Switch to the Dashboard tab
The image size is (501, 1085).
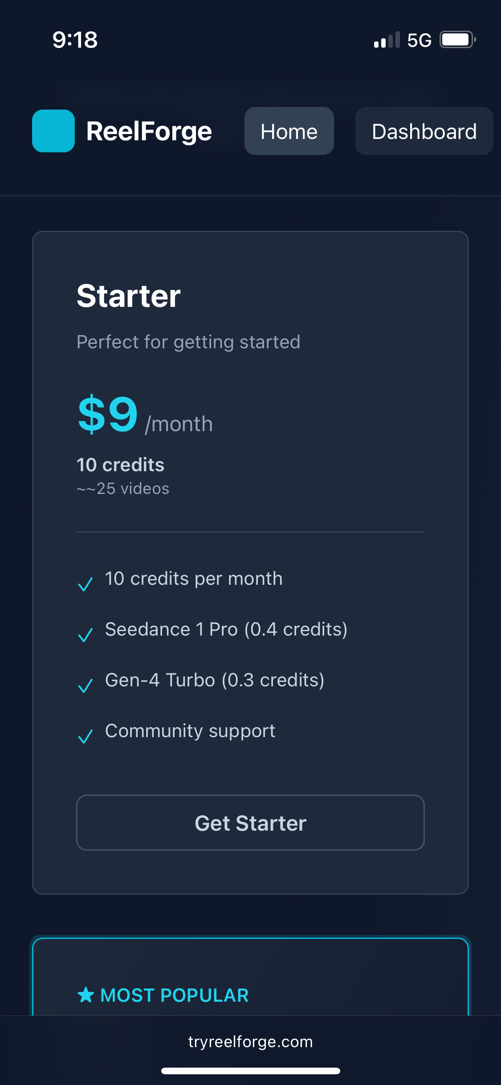tap(424, 131)
